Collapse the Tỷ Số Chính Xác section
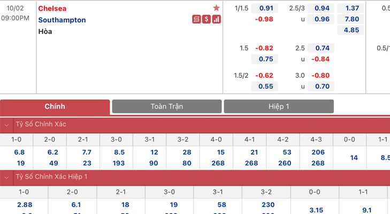Screen dimensions: 390x214 tap(7, 125)
